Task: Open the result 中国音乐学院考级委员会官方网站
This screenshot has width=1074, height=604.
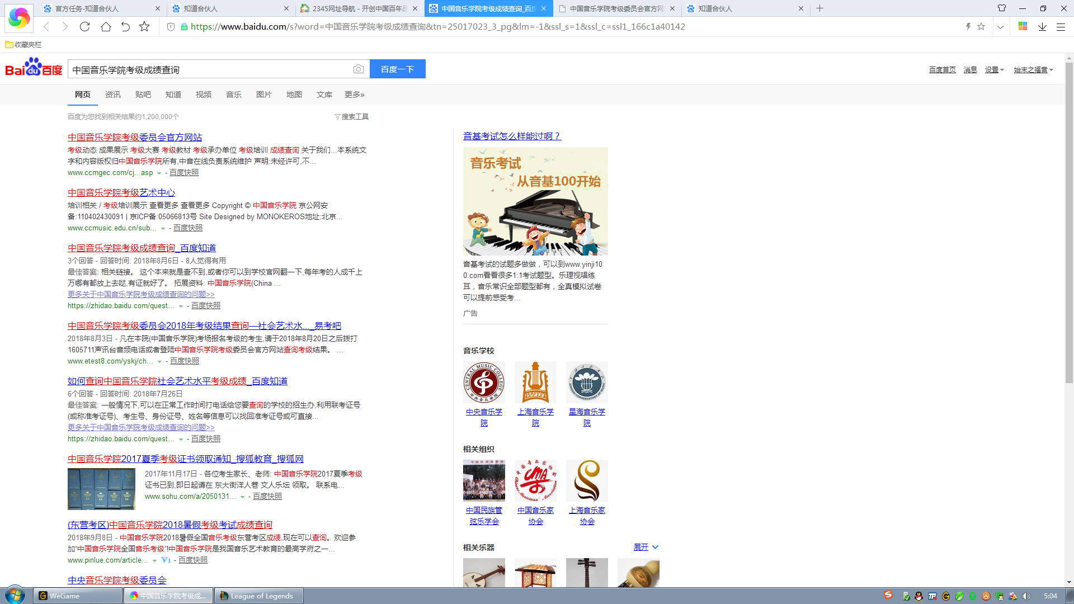Action: 135,137
